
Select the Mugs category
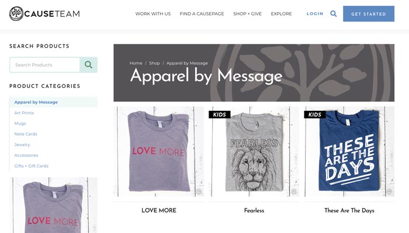(20, 123)
